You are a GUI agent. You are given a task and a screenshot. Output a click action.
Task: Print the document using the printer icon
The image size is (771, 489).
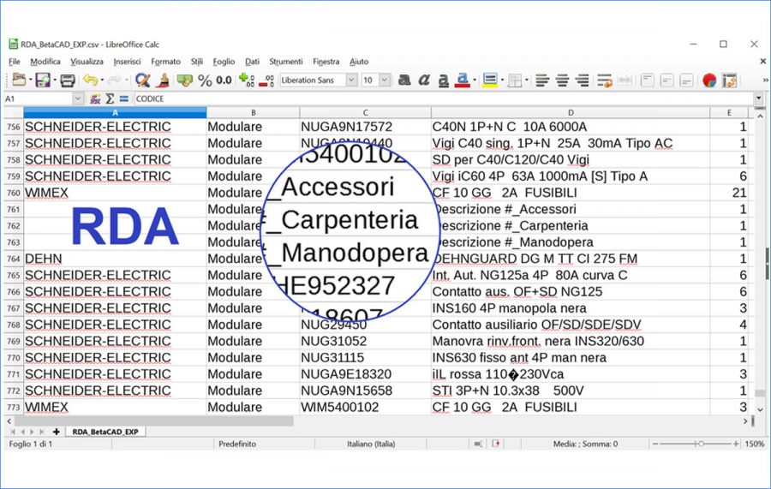pyautogui.click(x=68, y=81)
